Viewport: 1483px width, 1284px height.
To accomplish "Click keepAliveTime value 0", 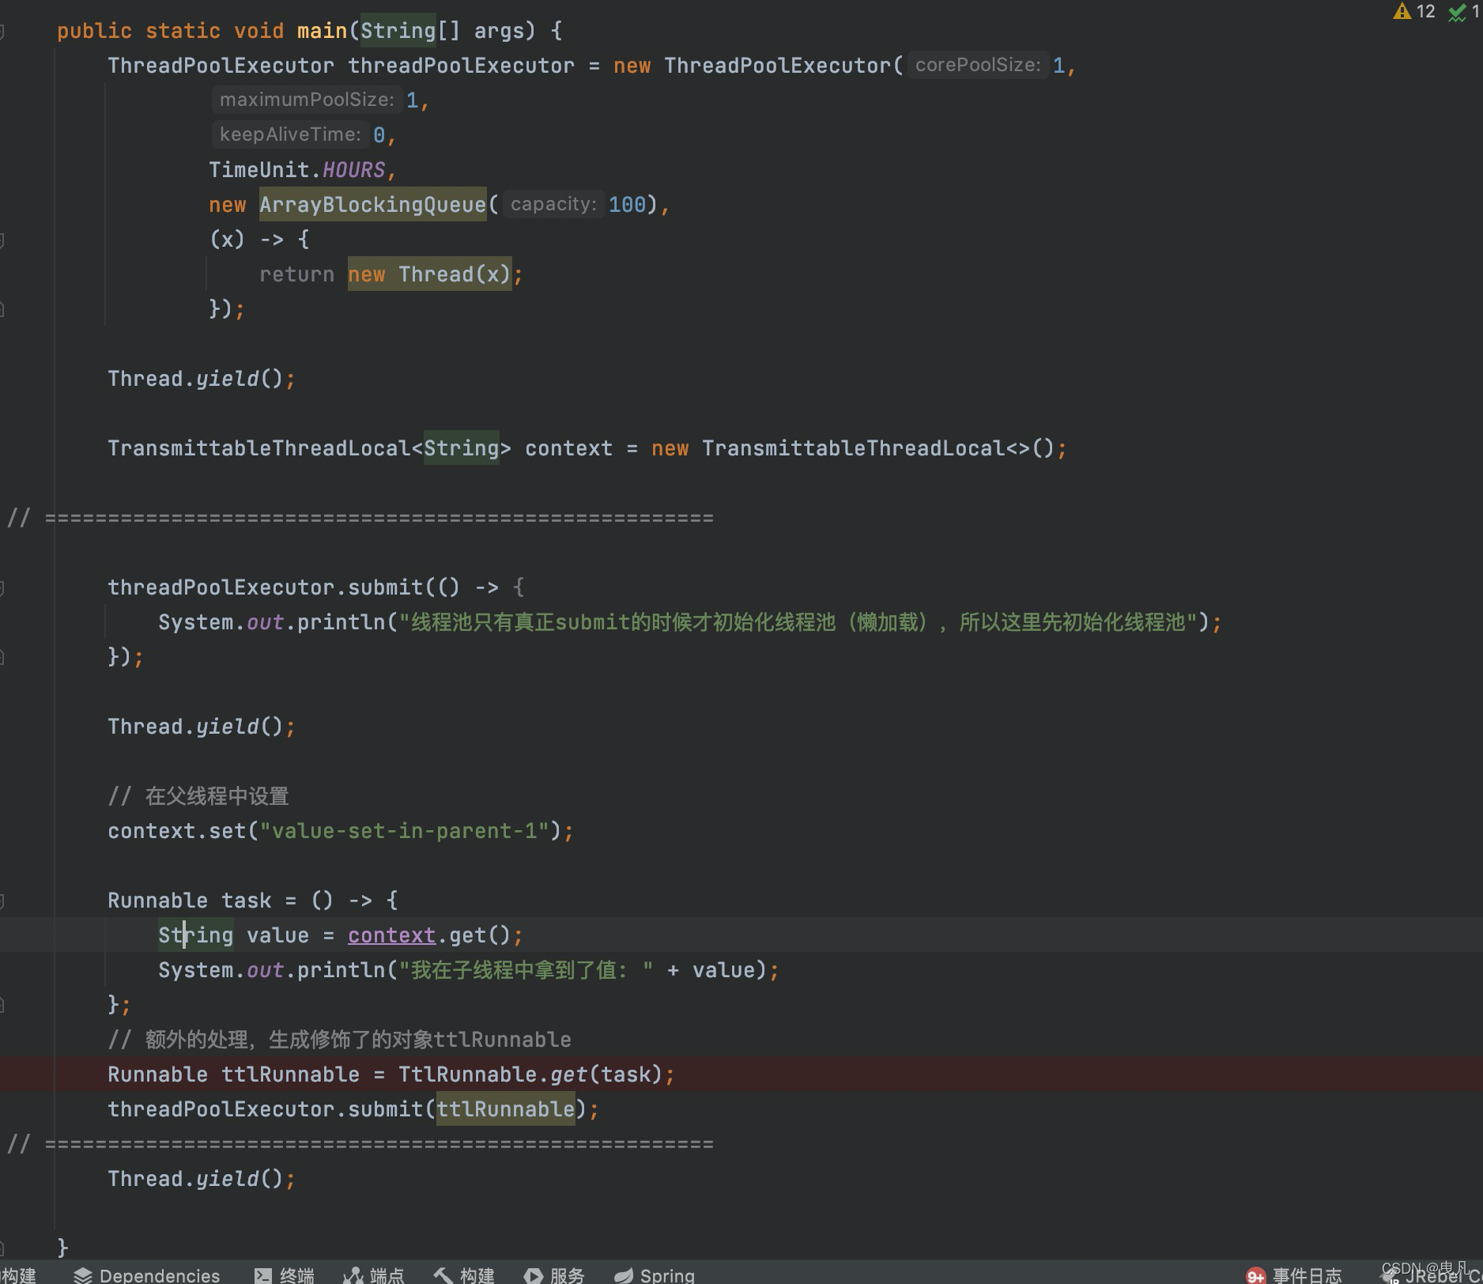I will (379, 135).
